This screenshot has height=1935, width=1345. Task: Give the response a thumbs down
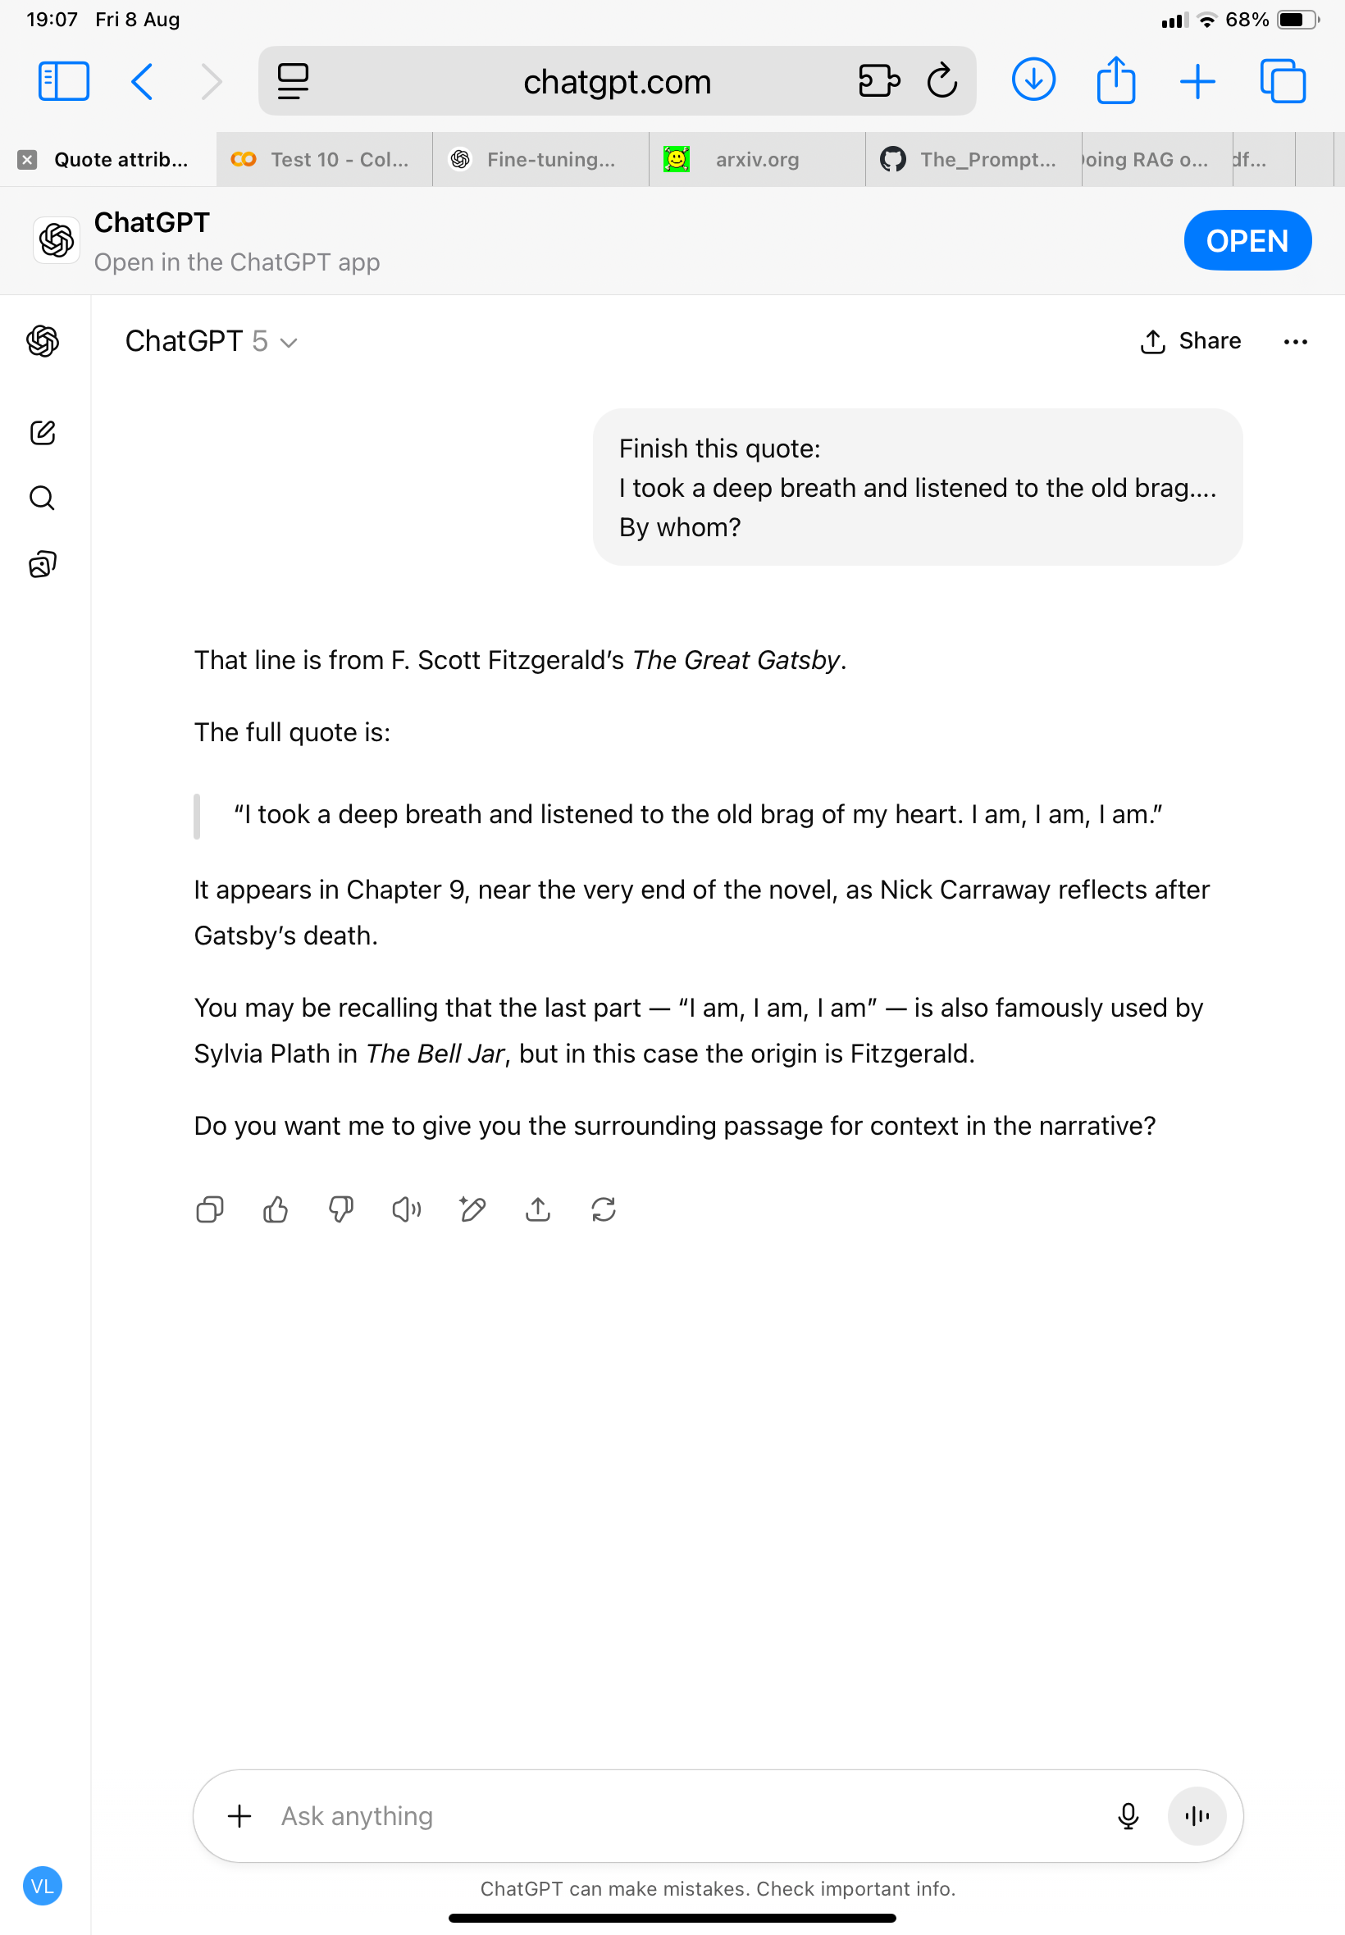341,1209
